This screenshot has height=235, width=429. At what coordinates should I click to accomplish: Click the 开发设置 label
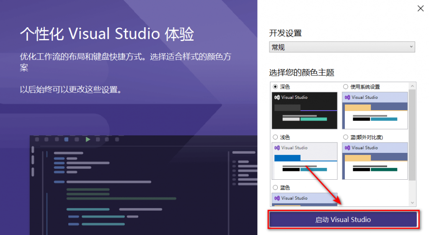[285, 33]
